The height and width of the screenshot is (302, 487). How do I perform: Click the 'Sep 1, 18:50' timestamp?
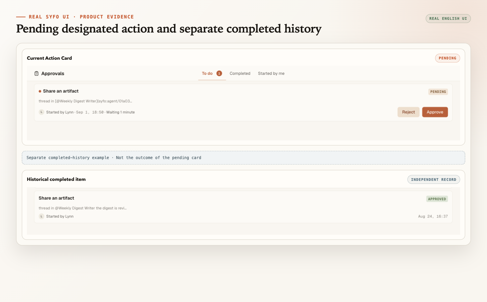[90, 112]
